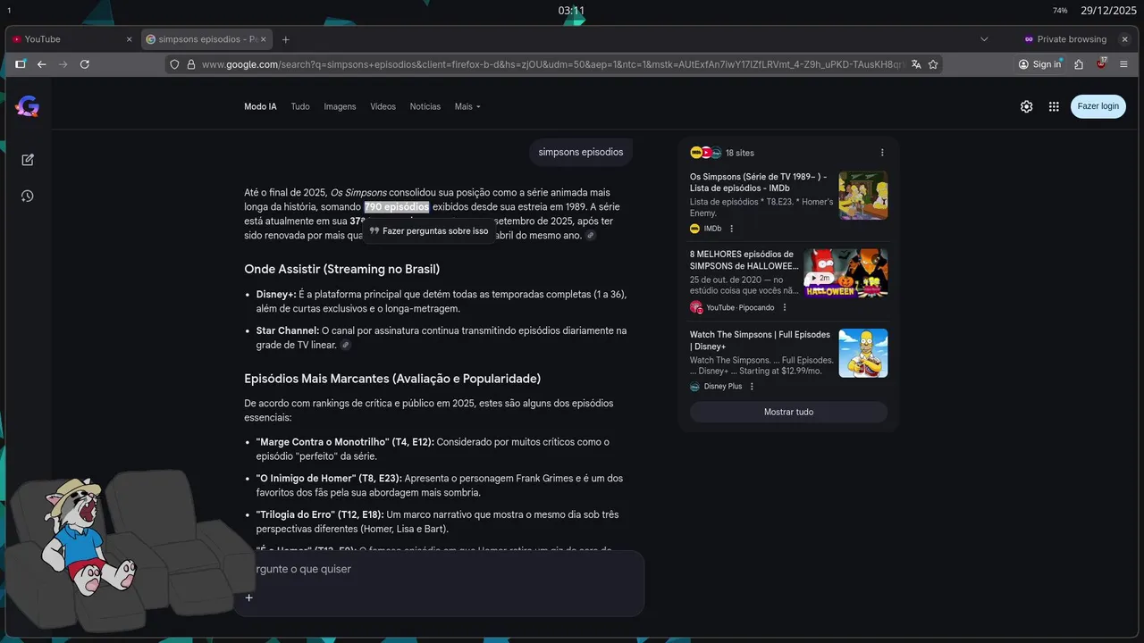Switch to the Tudo results tab
Image resolution: width=1144 pixels, height=643 pixels.
tap(300, 106)
